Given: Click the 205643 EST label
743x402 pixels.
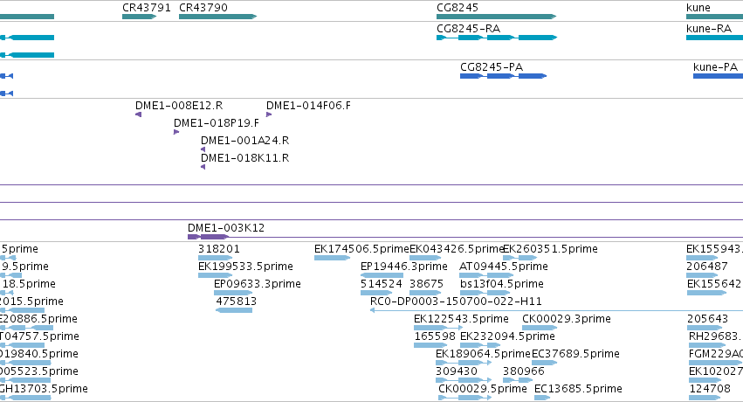Looking at the screenshot, I should pyautogui.click(x=707, y=319).
